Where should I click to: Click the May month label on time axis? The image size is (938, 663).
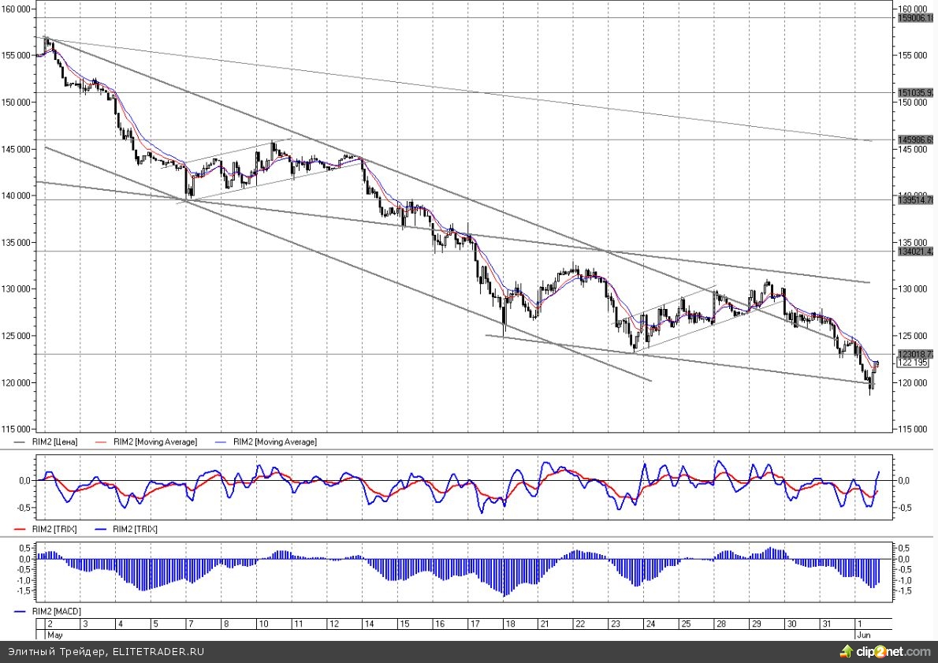[55, 634]
